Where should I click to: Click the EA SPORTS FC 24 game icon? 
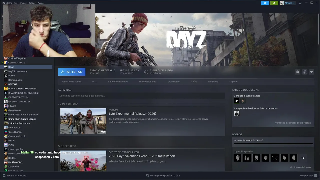click(x=6, y=97)
